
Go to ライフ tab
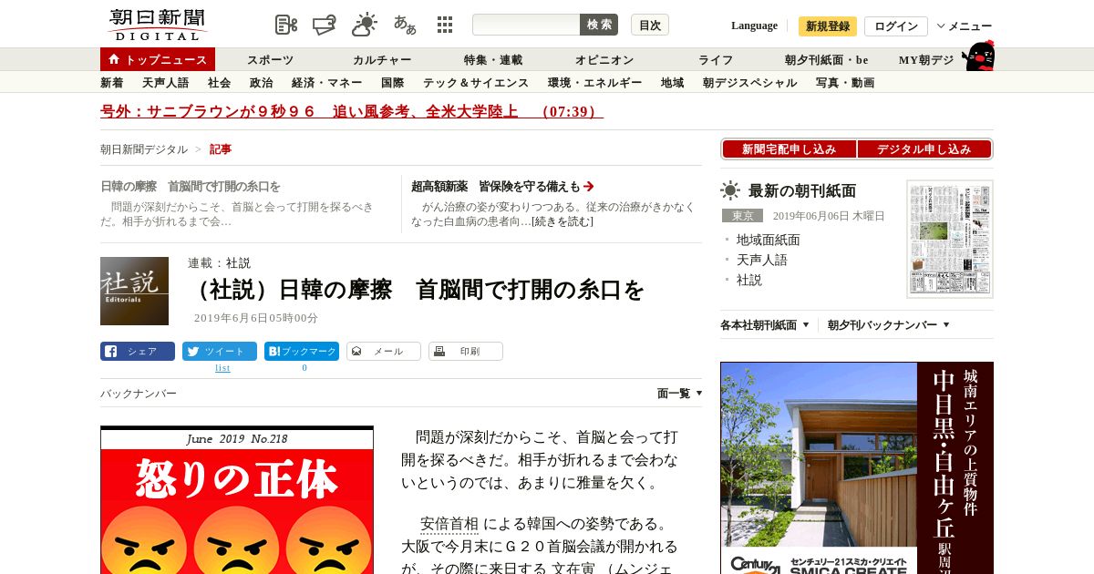[716, 60]
